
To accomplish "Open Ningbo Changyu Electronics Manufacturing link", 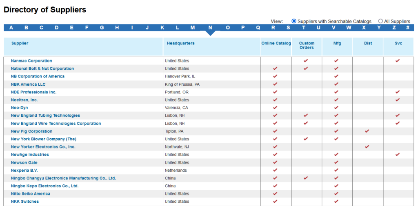I will [x=63, y=178].
